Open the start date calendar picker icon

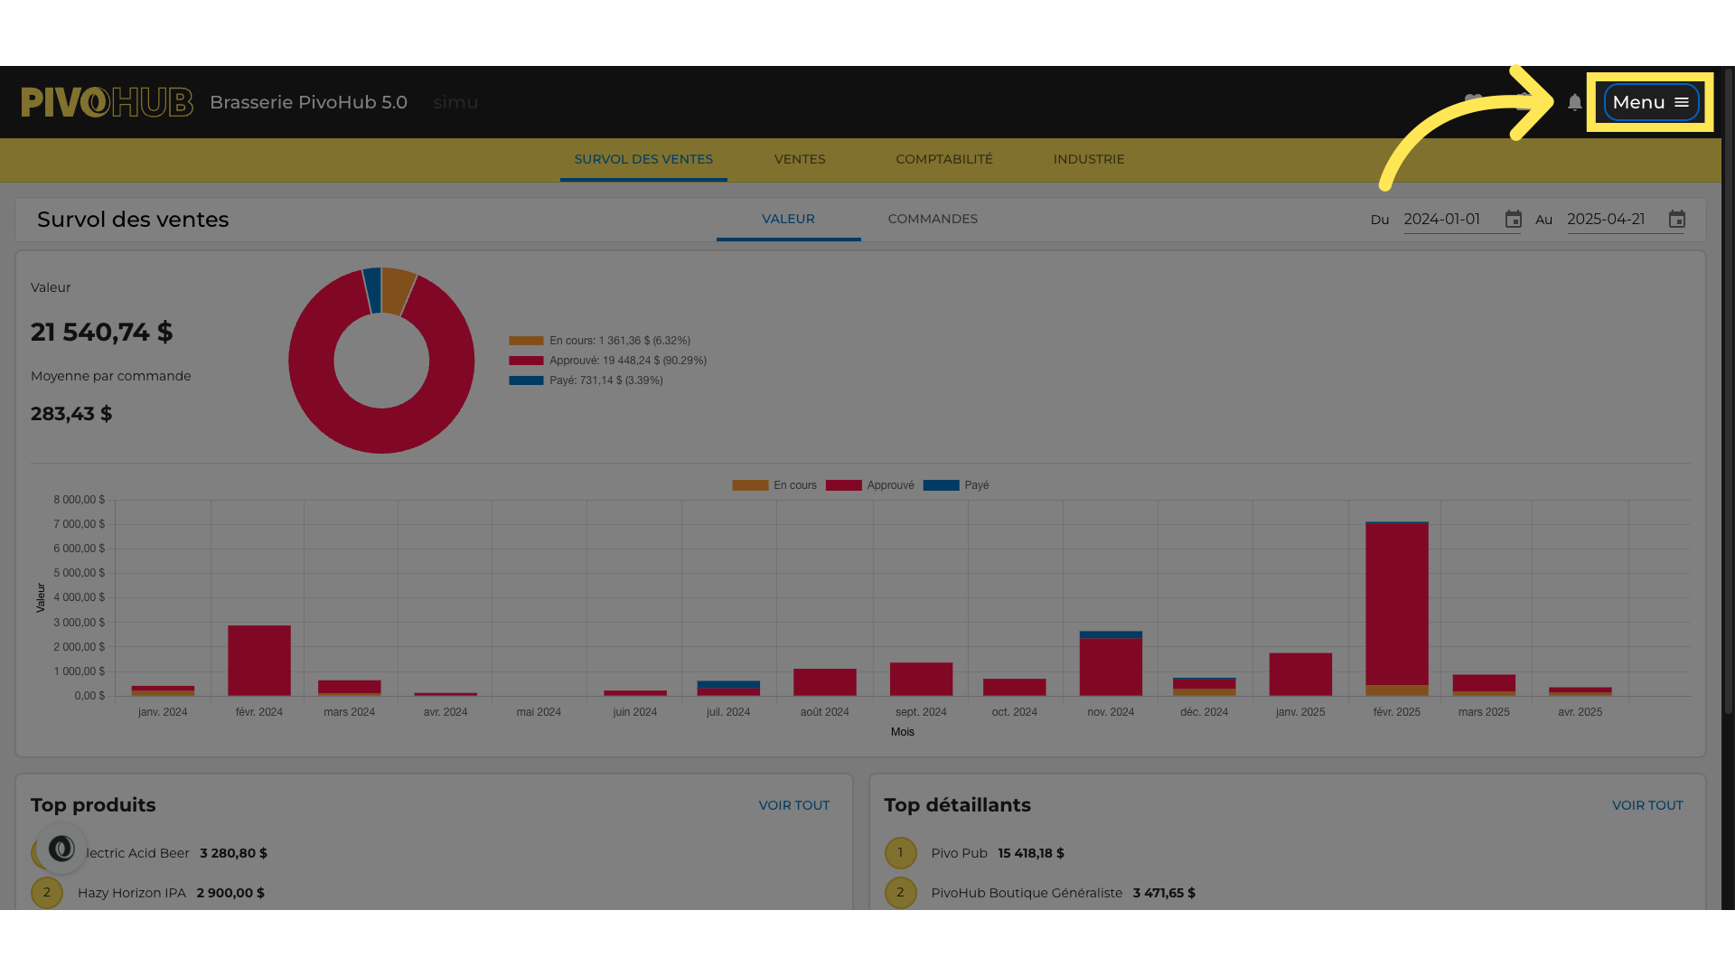[x=1514, y=220]
